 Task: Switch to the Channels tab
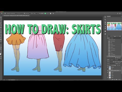pos(112,60)
